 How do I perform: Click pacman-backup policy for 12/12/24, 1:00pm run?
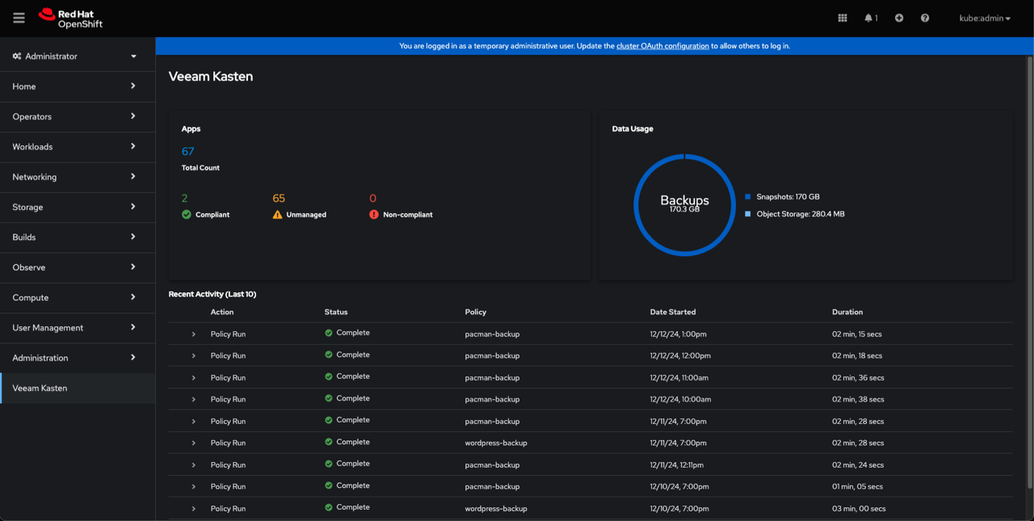click(492, 334)
